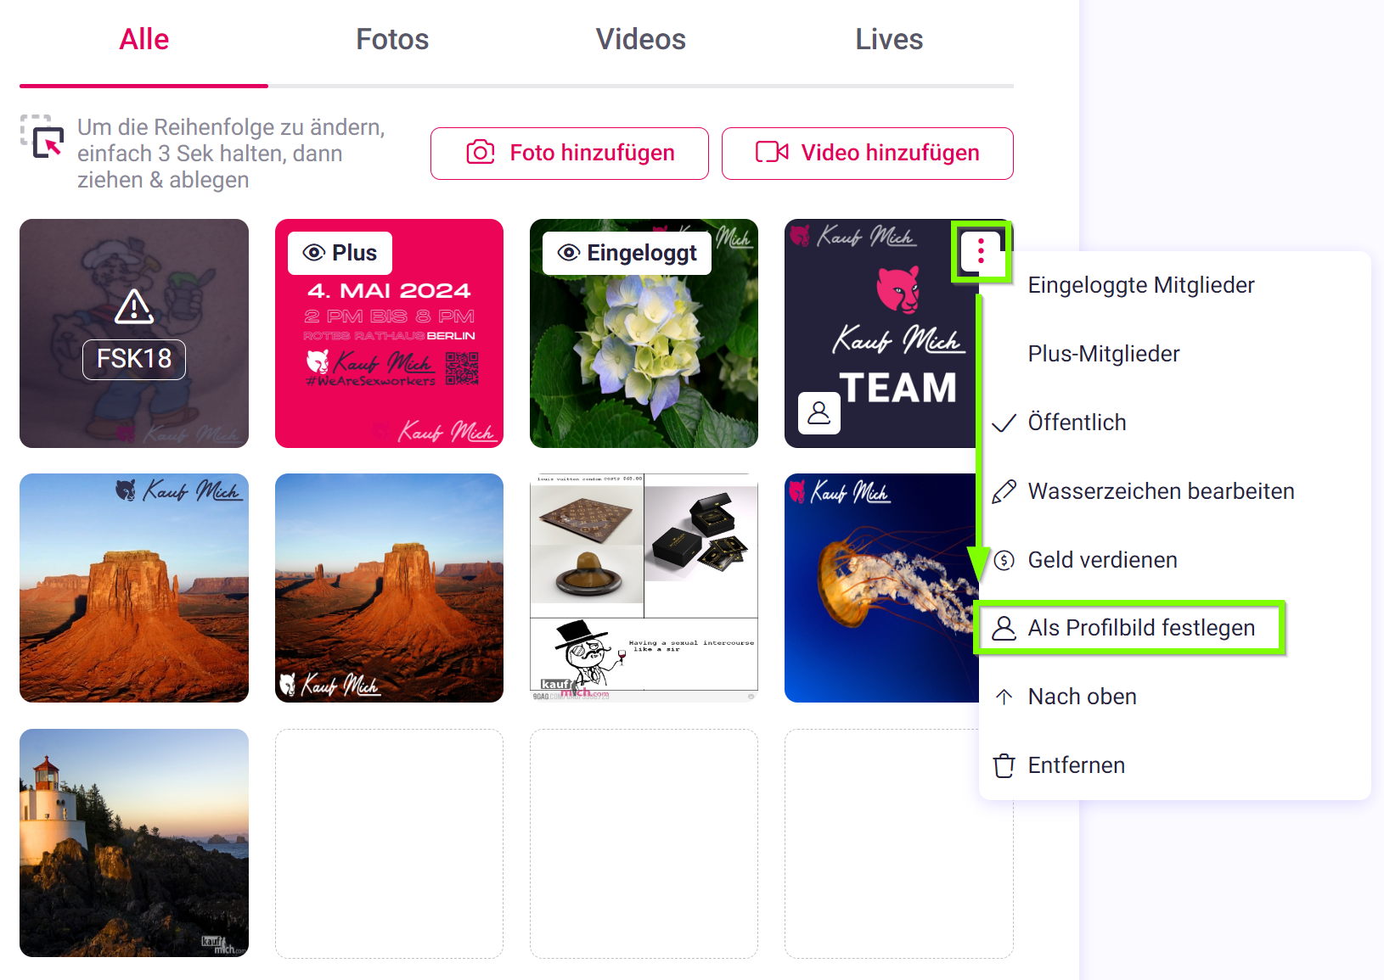
Task: Click the Eingeloggt visibility badge
Action: (x=627, y=253)
